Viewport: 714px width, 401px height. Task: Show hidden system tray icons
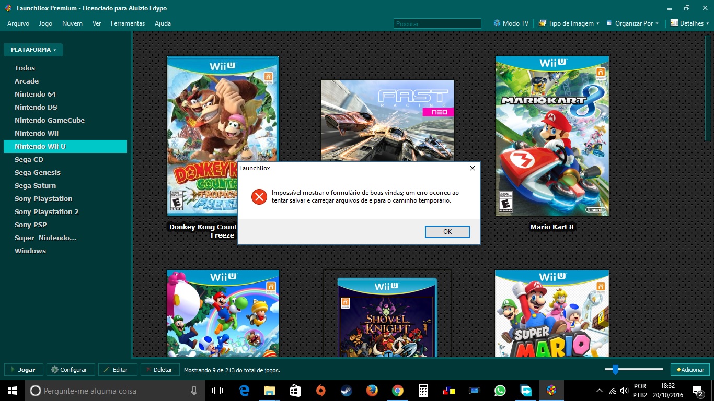click(600, 391)
